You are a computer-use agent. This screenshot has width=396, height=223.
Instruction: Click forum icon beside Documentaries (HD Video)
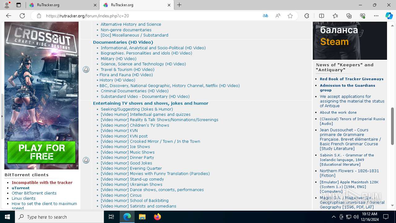tap(86, 69)
